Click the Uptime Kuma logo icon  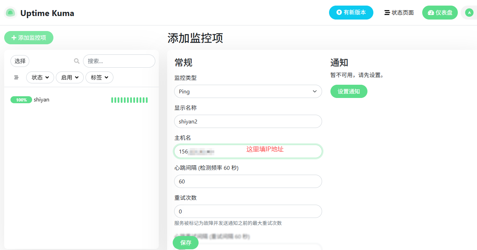[10, 13]
